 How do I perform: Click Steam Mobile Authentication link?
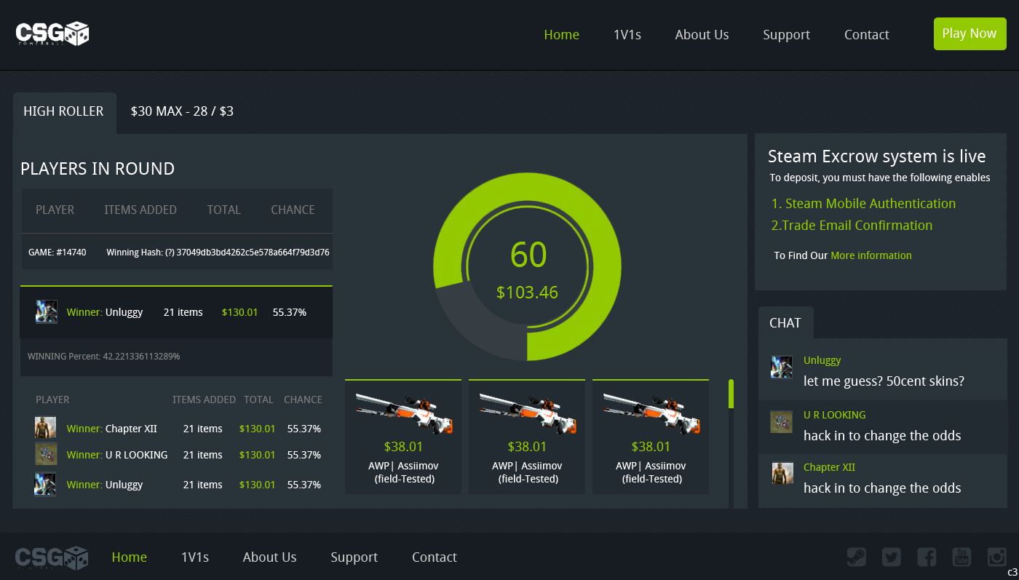pos(864,204)
